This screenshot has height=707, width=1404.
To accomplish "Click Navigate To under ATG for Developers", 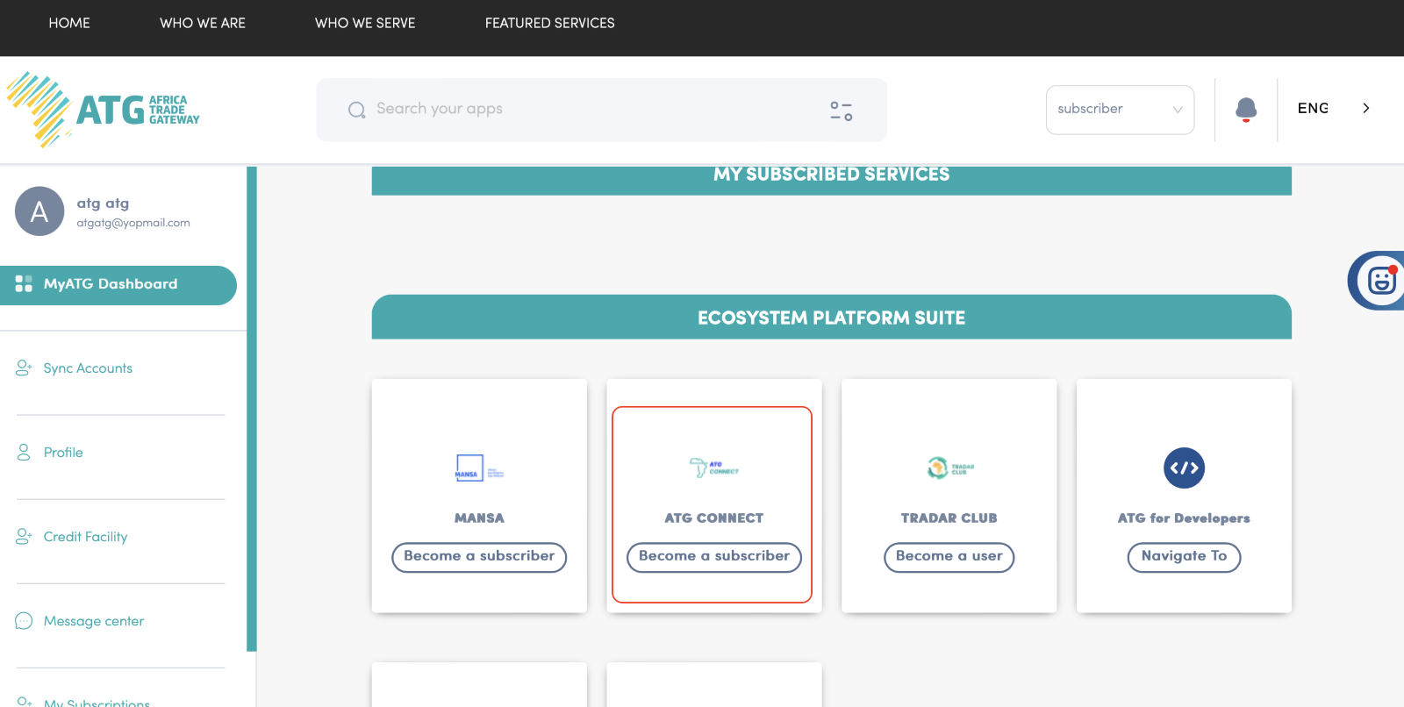I will [1185, 557].
